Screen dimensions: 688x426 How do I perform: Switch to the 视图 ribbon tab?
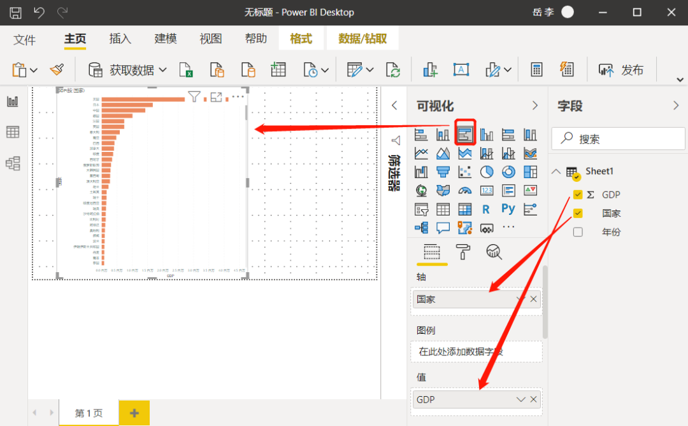[x=211, y=39]
